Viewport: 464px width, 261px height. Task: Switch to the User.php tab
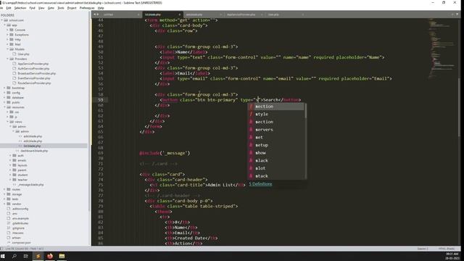273,14
